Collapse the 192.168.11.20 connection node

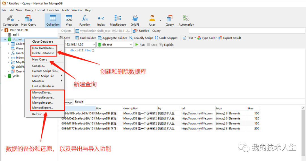[x=2, y=30]
